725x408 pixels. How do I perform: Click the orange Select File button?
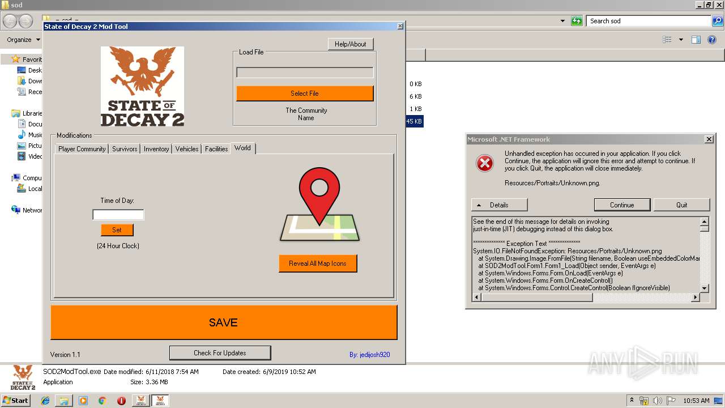tap(305, 93)
